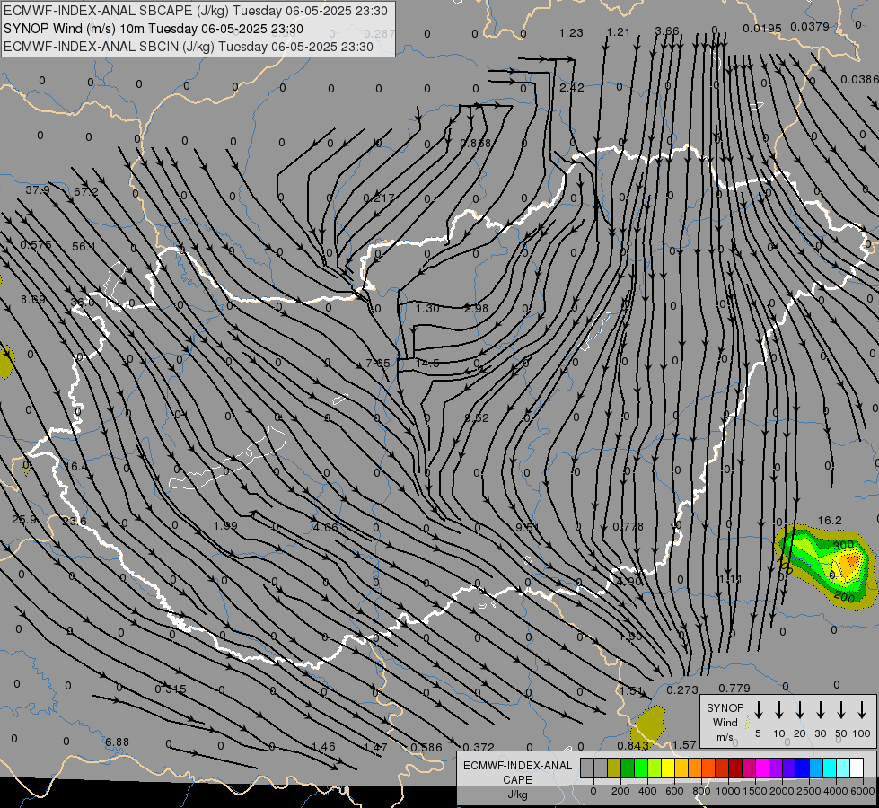Click the map value '0.273'
The height and width of the screenshot is (808, 879).
click(682, 690)
